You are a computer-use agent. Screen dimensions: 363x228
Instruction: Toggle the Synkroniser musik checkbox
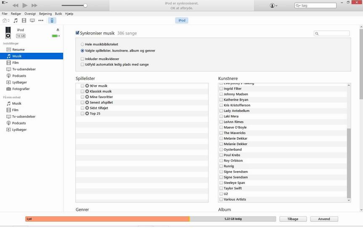(x=77, y=33)
